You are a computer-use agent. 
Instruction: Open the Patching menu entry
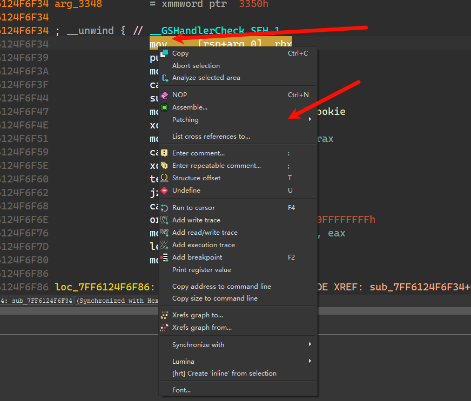[x=238, y=120]
